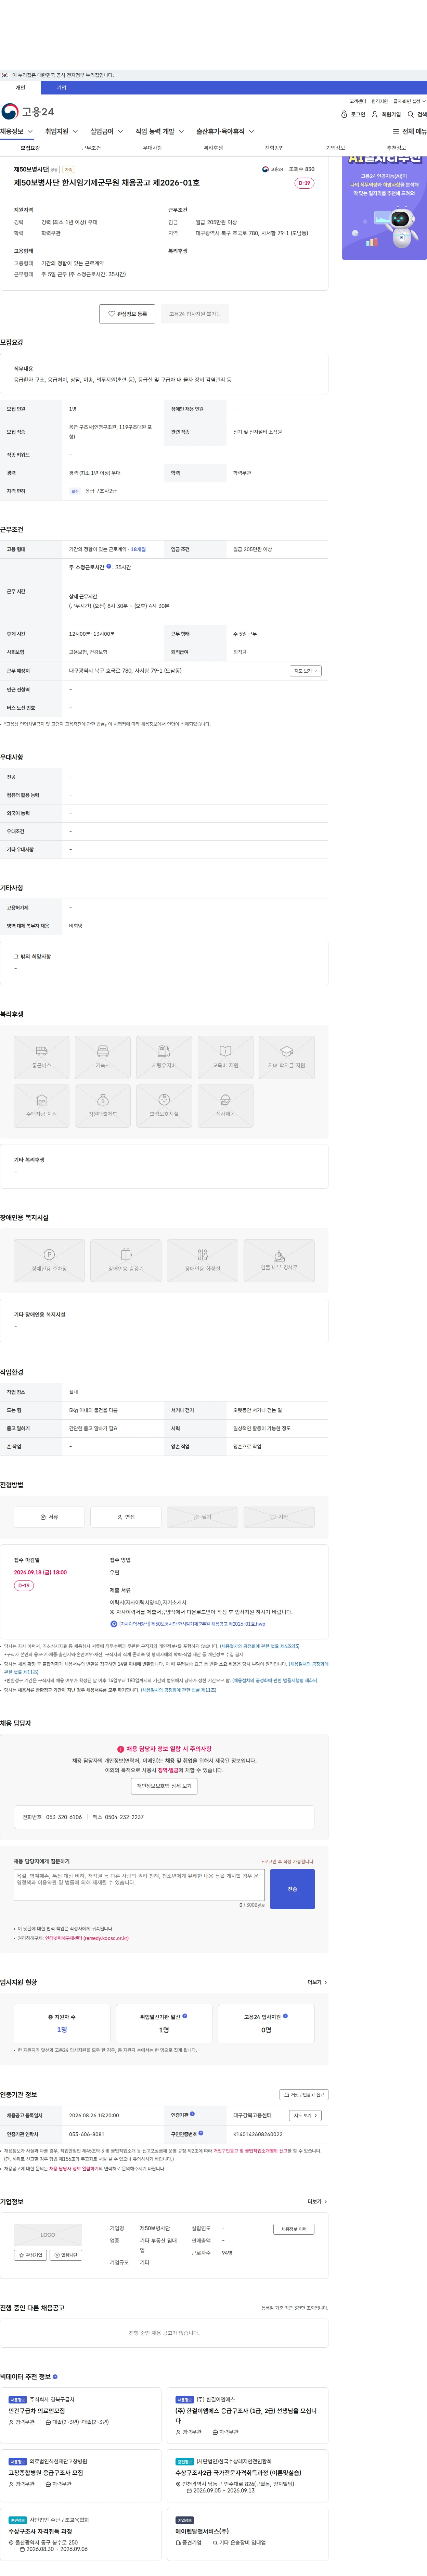Download the attached 자사이력서양식 hwp file
The image size is (427, 2576).
[187, 1624]
